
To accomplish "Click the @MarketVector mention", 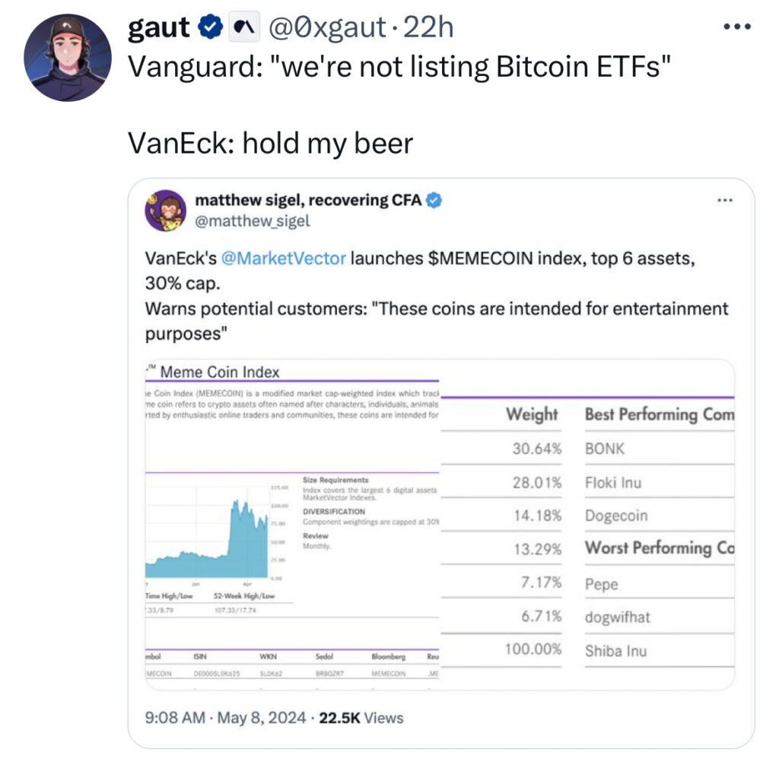I will tap(283, 258).
